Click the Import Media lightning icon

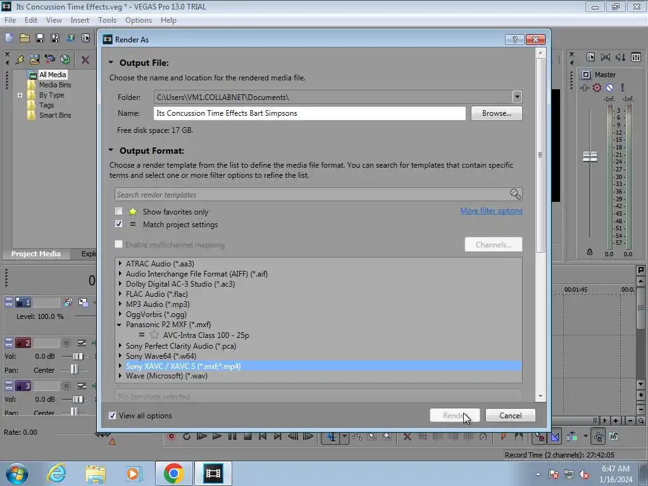20,59
